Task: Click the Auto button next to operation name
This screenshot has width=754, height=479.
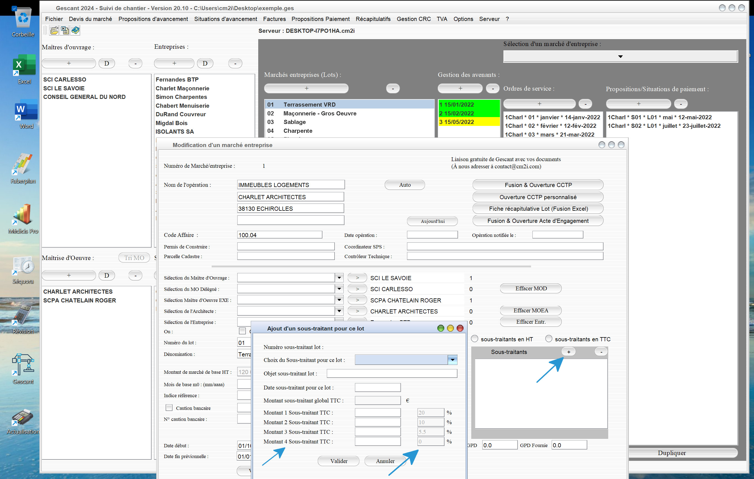Action: (x=405, y=185)
